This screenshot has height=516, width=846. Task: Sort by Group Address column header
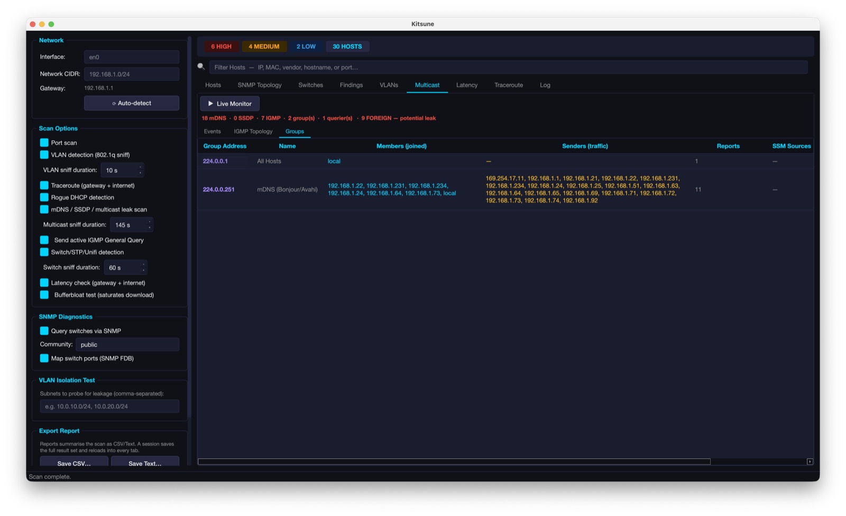tap(225, 146)
